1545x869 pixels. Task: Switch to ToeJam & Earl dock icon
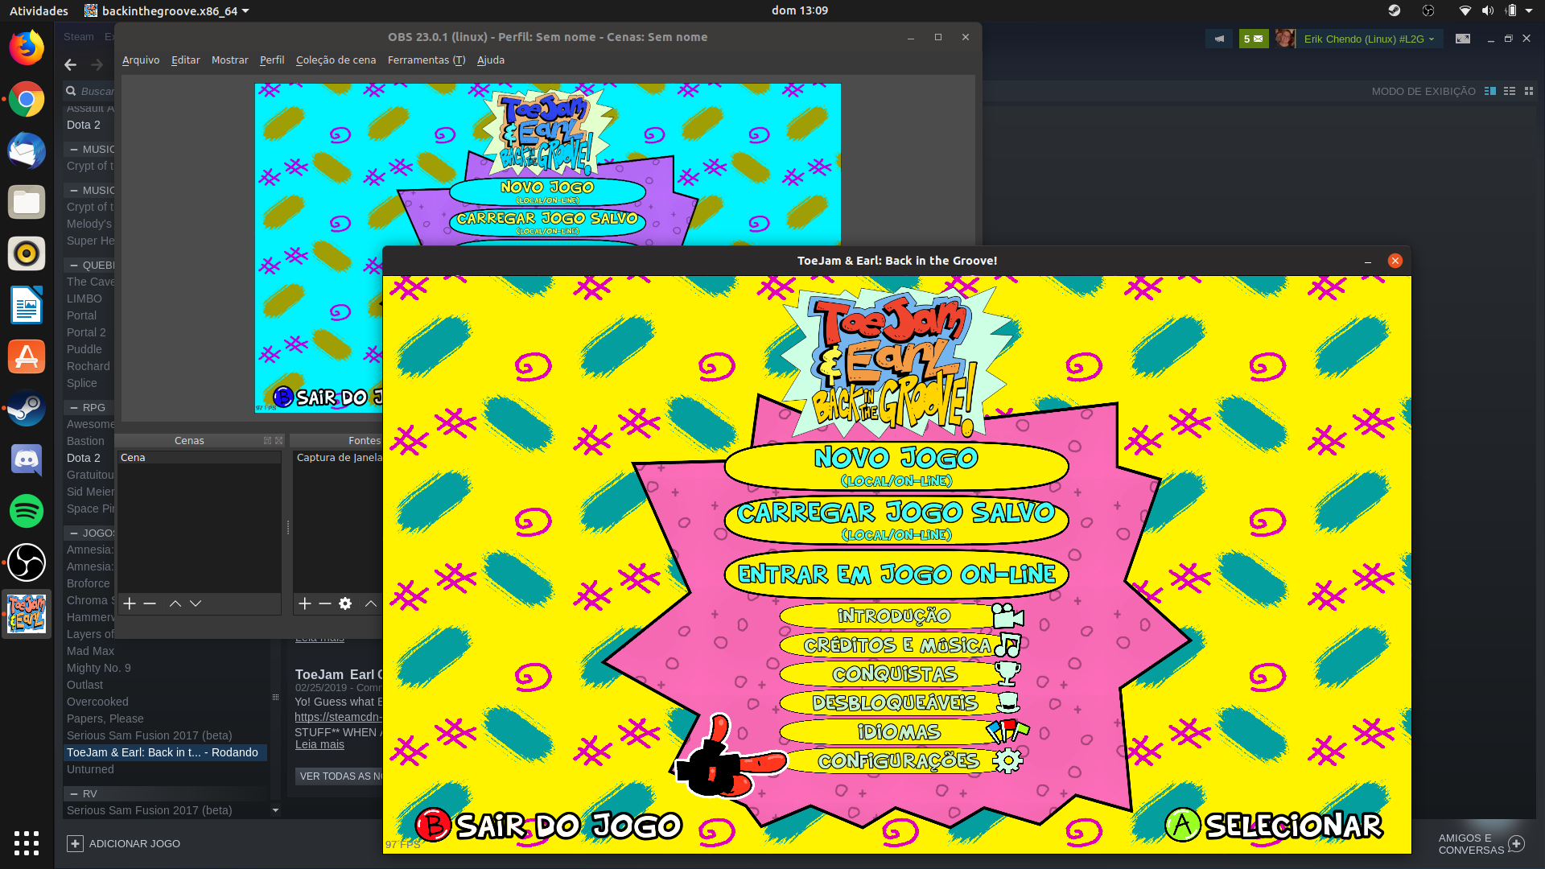pos(27,614)
